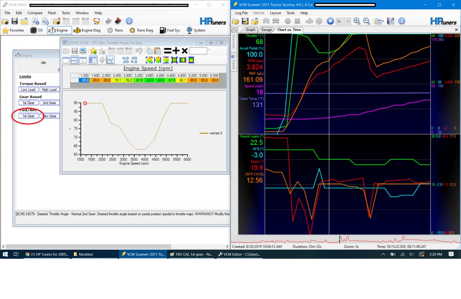This screenshot has height=299, width=461.
Task: Click the value input field in table toolbar
Action: 198,51
